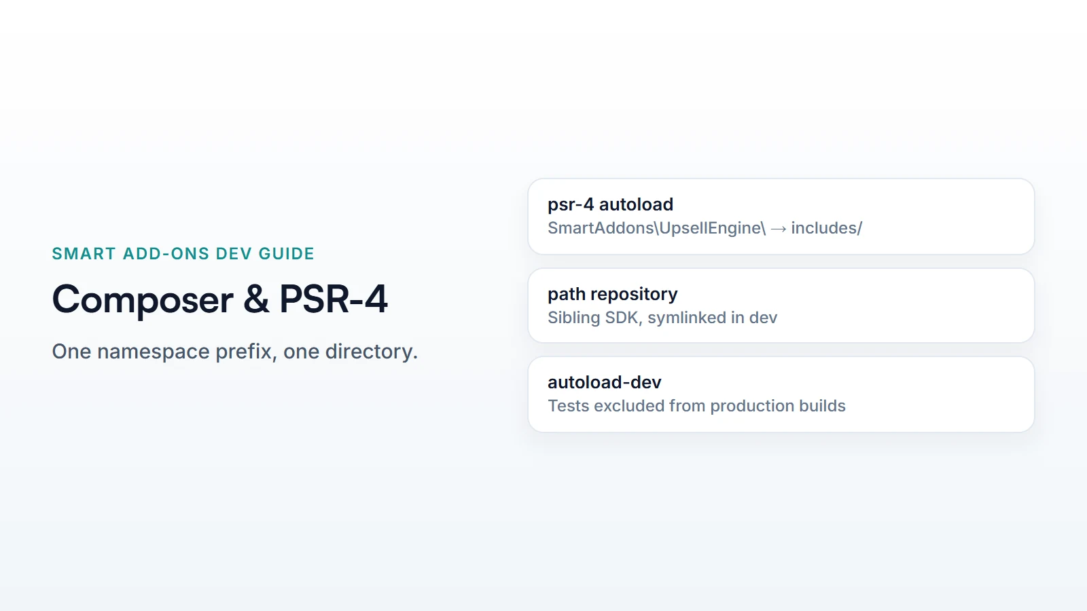This screenshot has width=1087, height=611.
Task: Click 'Tests excluded from production builds' text
Action: 696,406
